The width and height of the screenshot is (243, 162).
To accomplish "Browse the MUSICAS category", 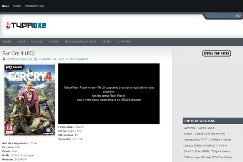I will [x=37, y=42].
